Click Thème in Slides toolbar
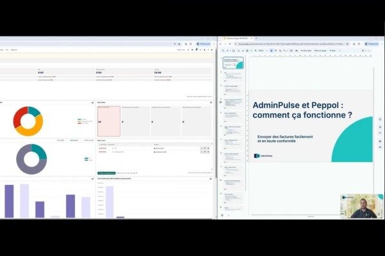 coord(332,51)
